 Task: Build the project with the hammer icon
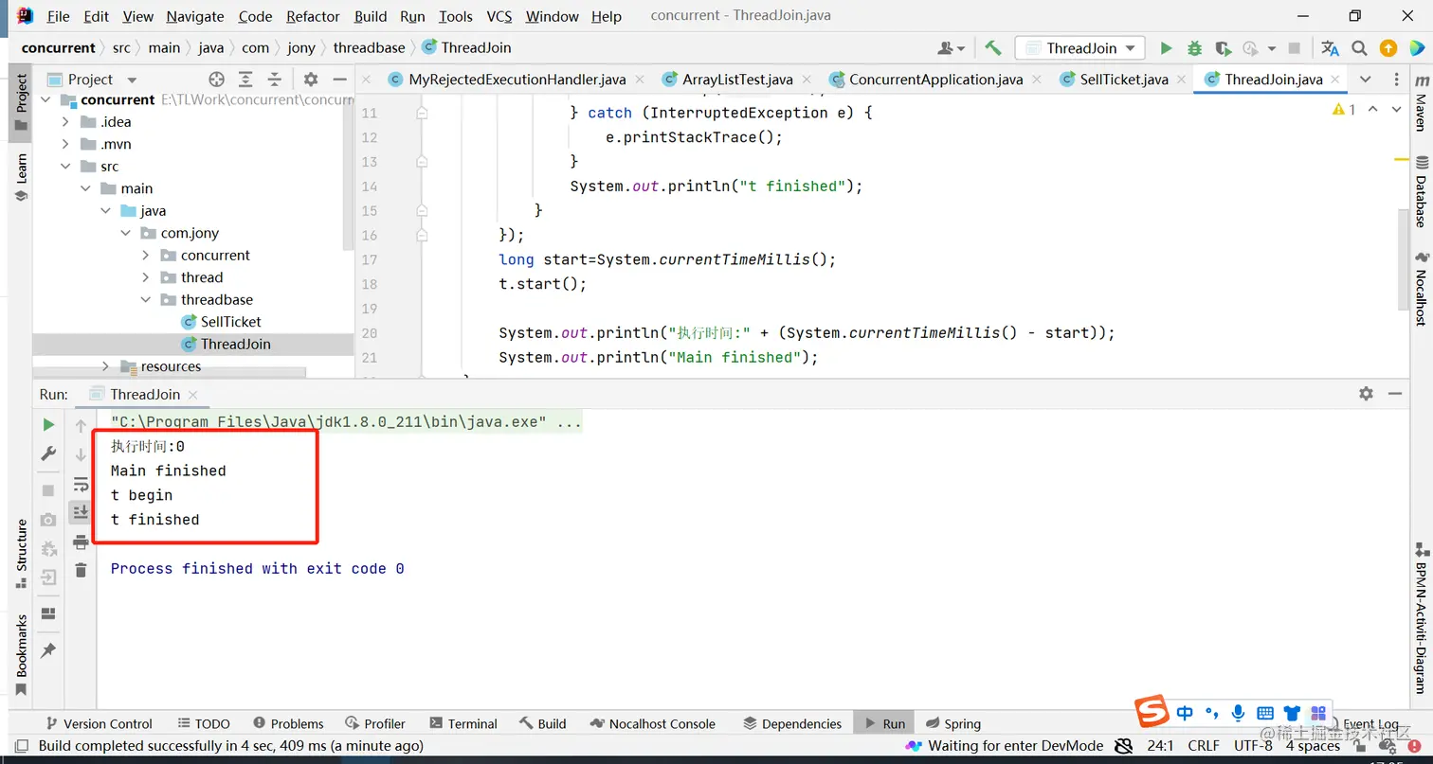click(x=993, y=48)
